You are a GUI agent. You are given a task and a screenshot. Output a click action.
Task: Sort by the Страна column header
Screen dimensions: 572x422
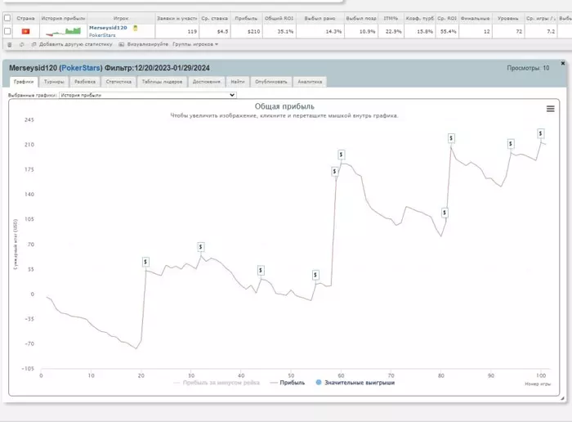(25, 18)
